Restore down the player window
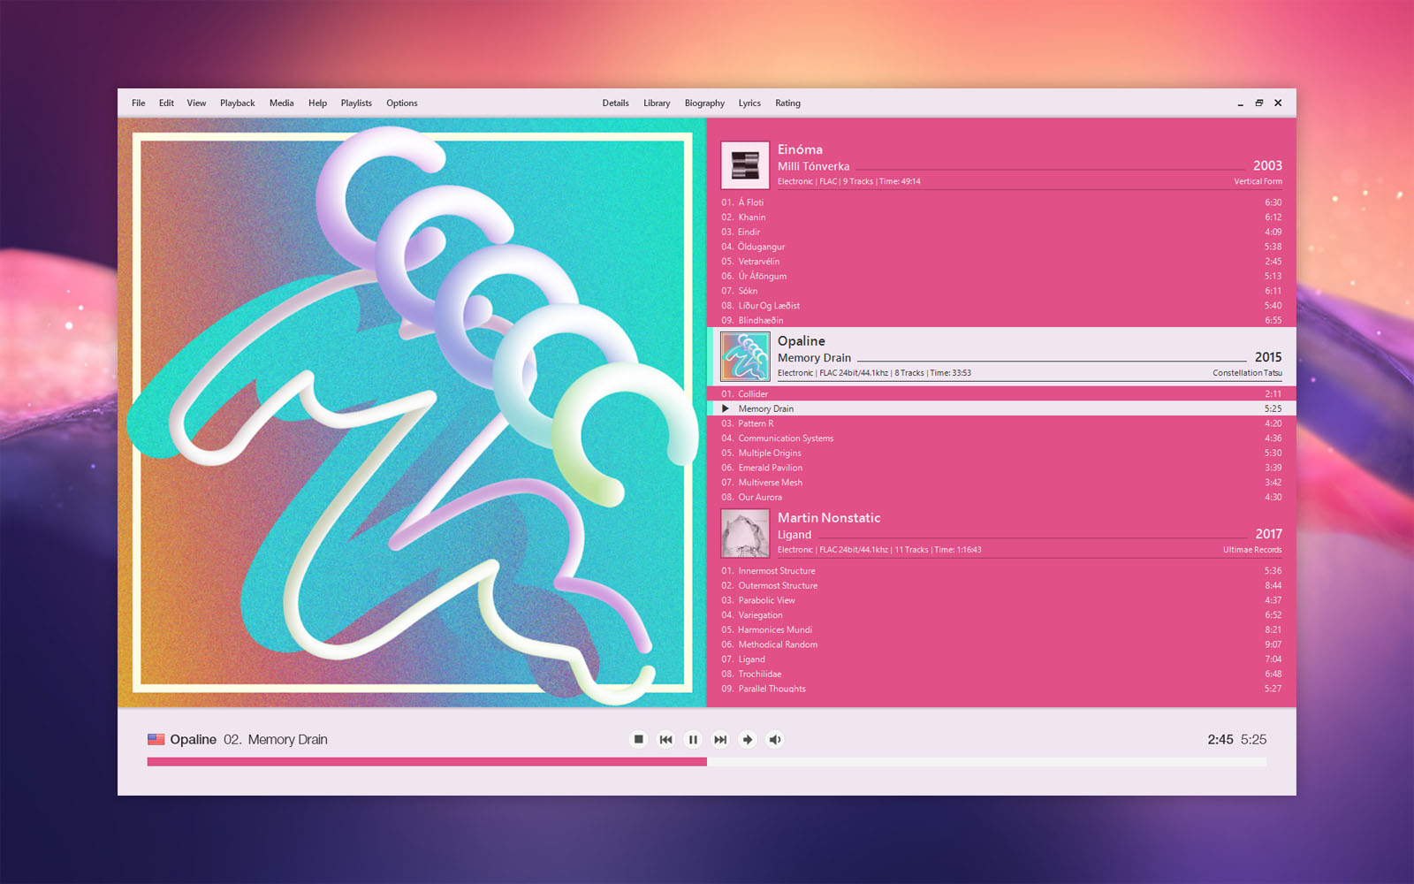The height and width of the screenshot is (884, 1414). [1259, 103]
